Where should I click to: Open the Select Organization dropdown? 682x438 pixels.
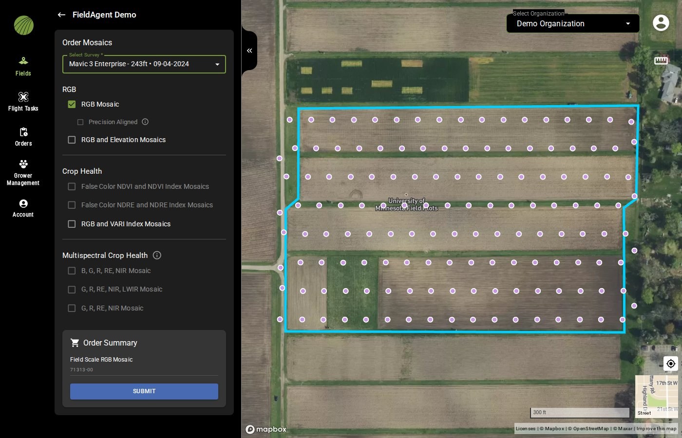(x=573, y=23)
